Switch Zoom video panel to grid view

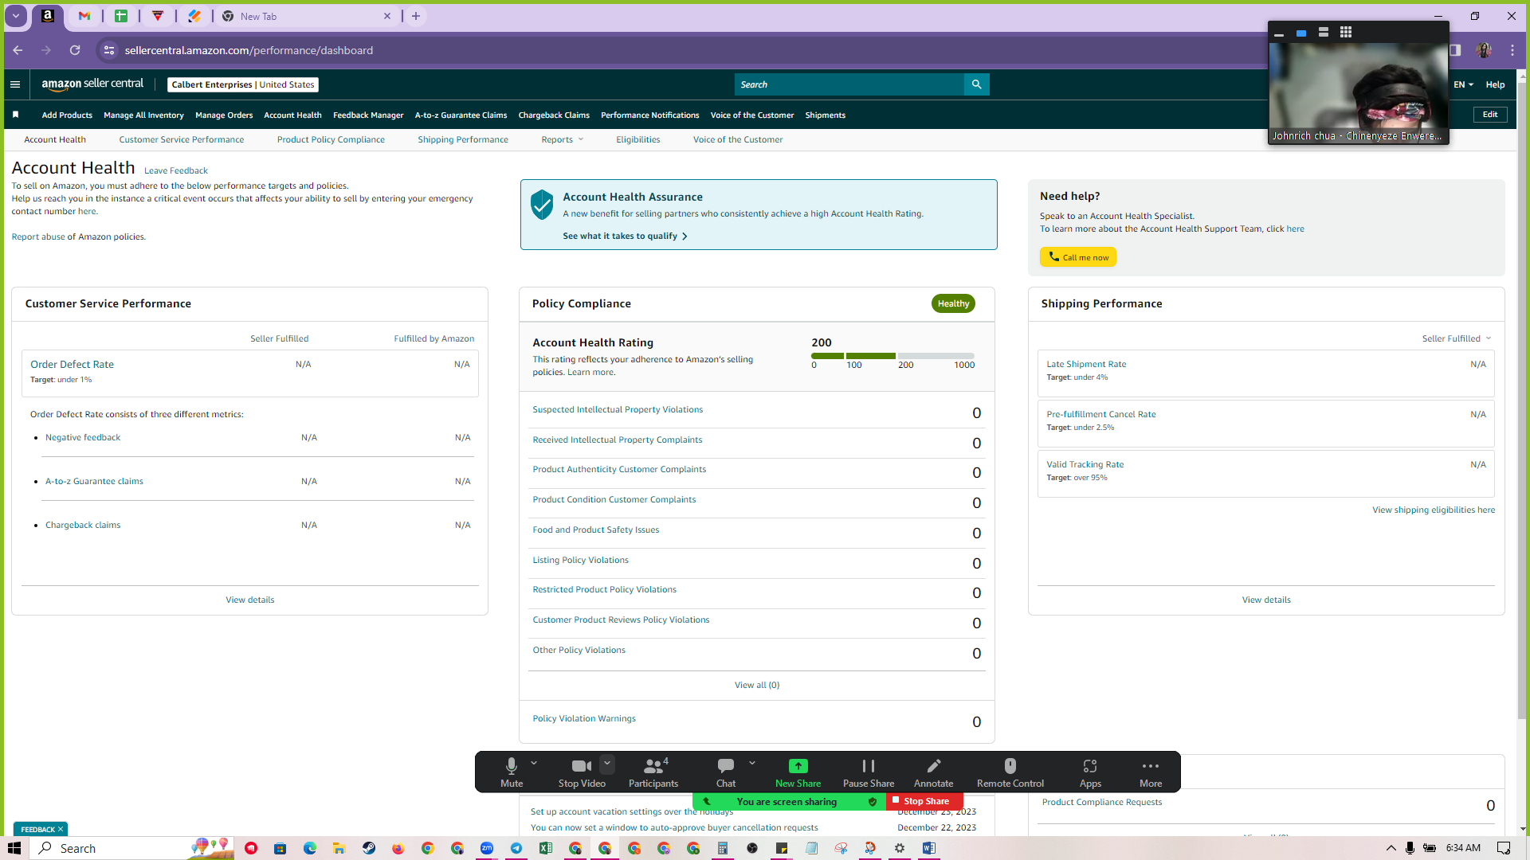click(x=1346, y=33)
